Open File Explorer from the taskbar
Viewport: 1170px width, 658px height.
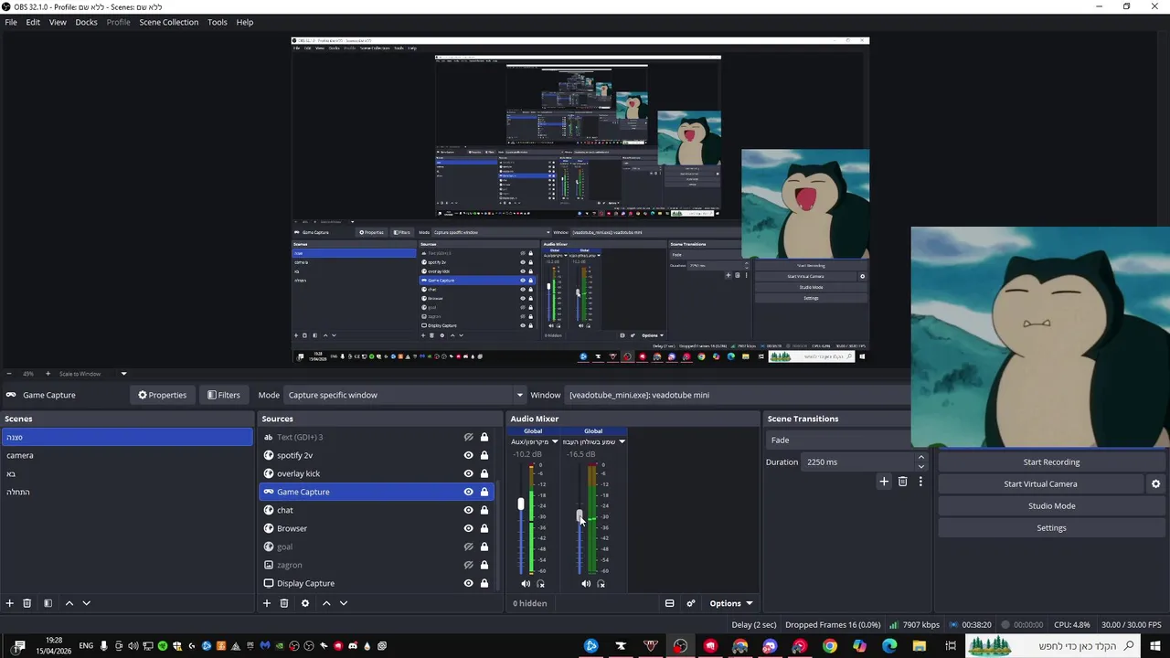pos(920,646)
